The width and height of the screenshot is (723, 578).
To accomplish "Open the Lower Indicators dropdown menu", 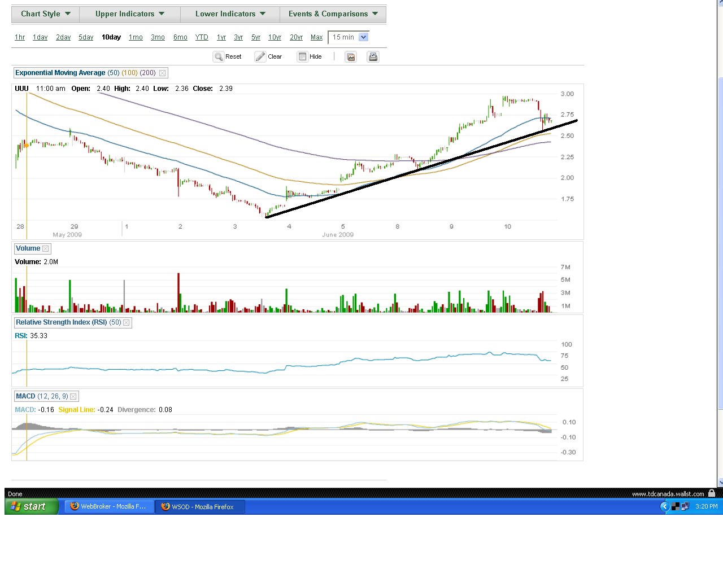I will pos(230,14).
